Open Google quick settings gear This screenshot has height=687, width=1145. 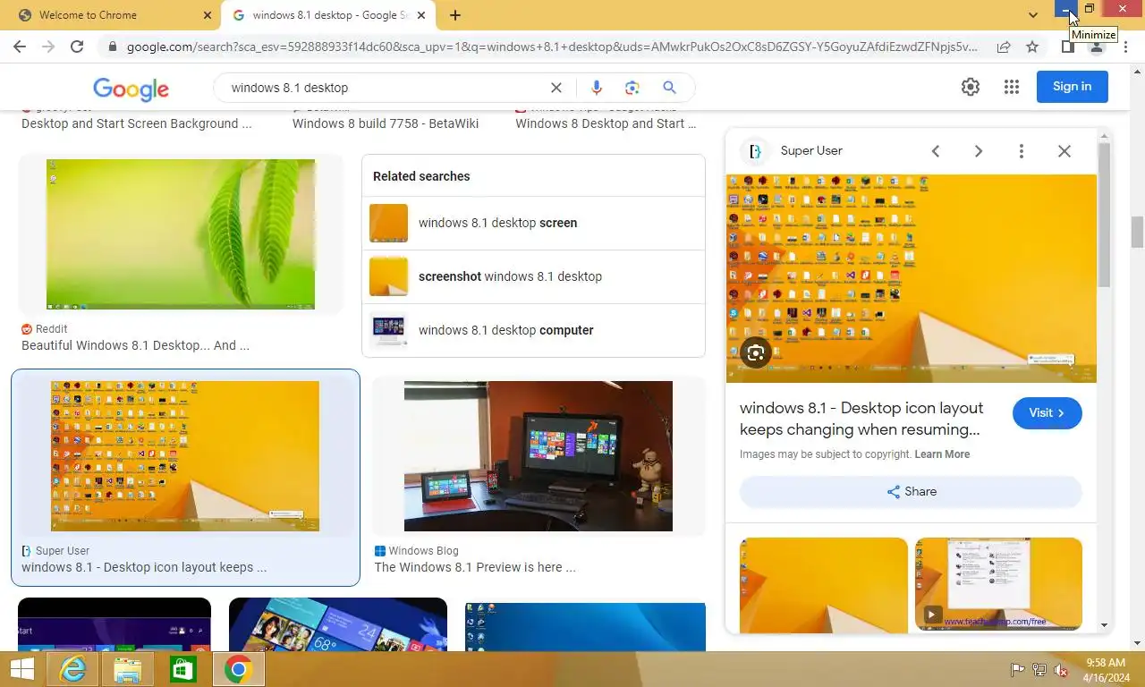[971, 87]
